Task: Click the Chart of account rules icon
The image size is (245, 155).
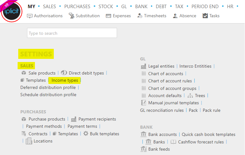Action: coord(144,81)
